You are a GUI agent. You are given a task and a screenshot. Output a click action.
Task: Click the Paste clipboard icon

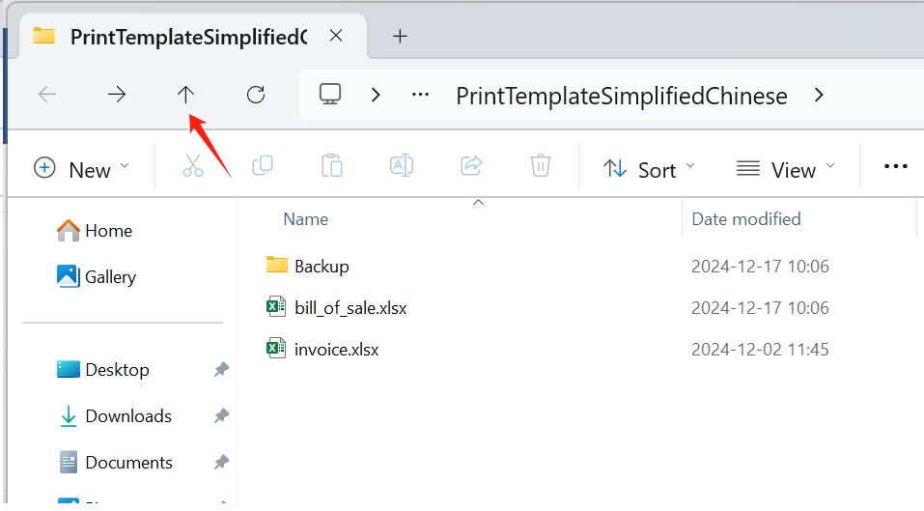pyautogui.click(x=332, y=166)
